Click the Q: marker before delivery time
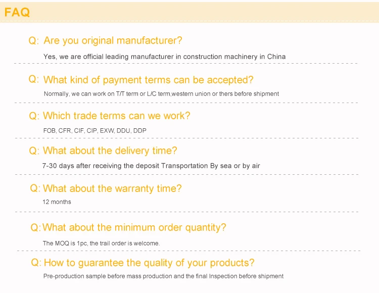Viewport: 379px width, 293px height. (x=34, y=151)
